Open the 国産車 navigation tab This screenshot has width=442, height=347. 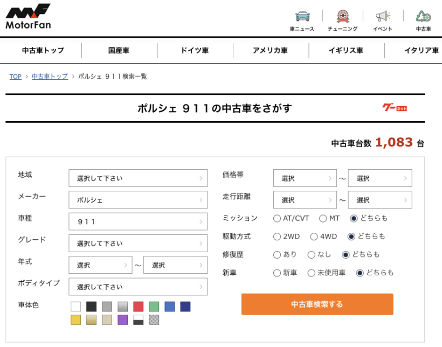119,51
